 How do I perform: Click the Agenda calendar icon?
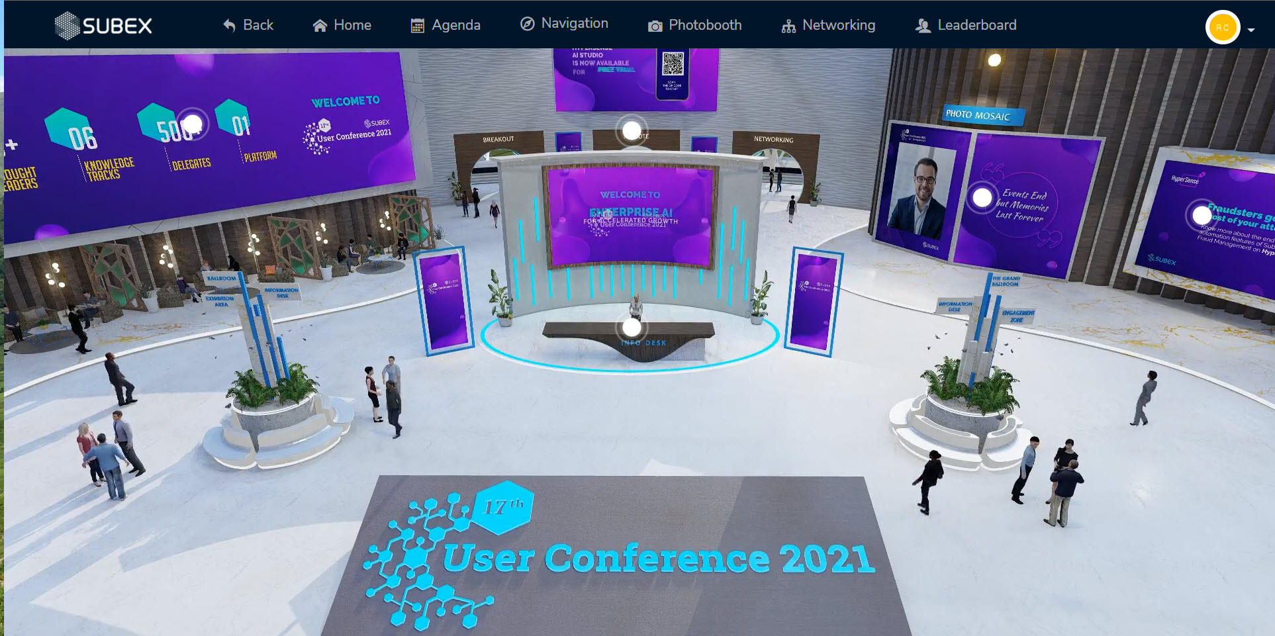(417, 26)
